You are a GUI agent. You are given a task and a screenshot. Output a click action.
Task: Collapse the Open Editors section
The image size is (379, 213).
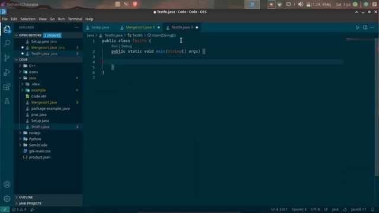point(48,35)
